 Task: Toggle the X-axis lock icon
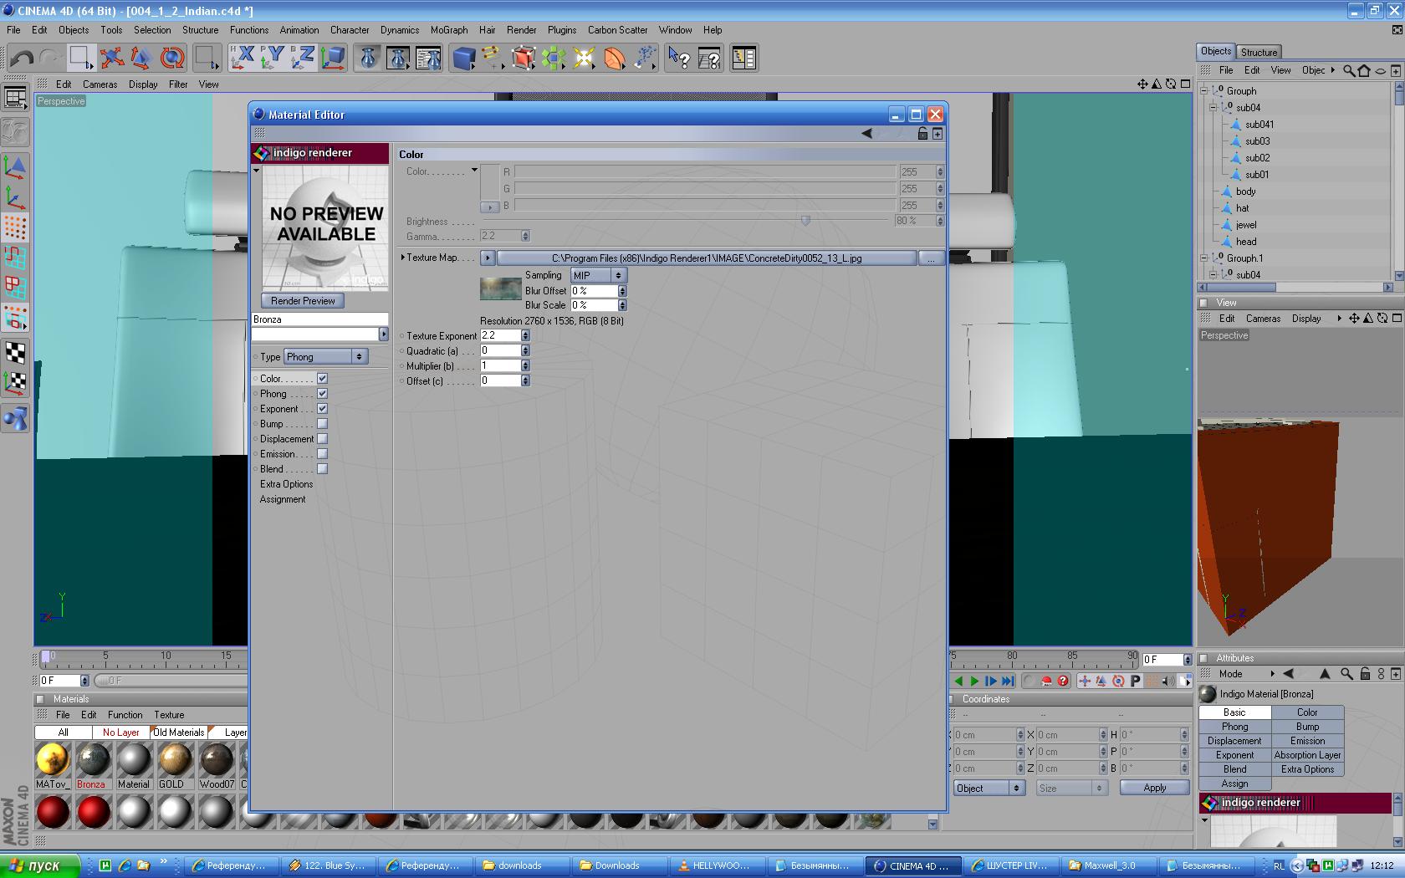coord(242,58)
